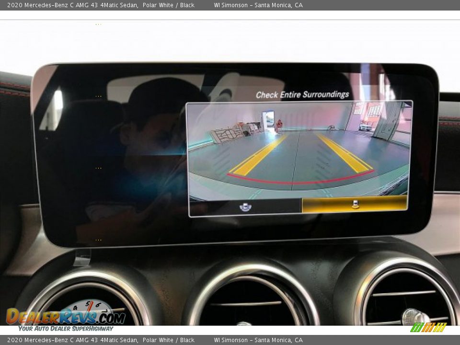
Task: Click the striped green-orange logo at bottom right
Action: pos(428,327)
